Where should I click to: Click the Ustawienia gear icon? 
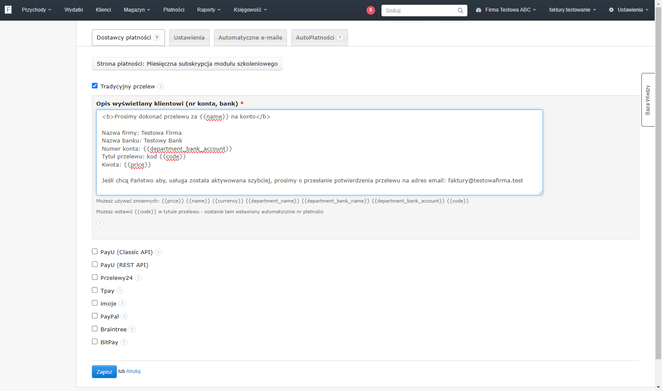(611, 10)
